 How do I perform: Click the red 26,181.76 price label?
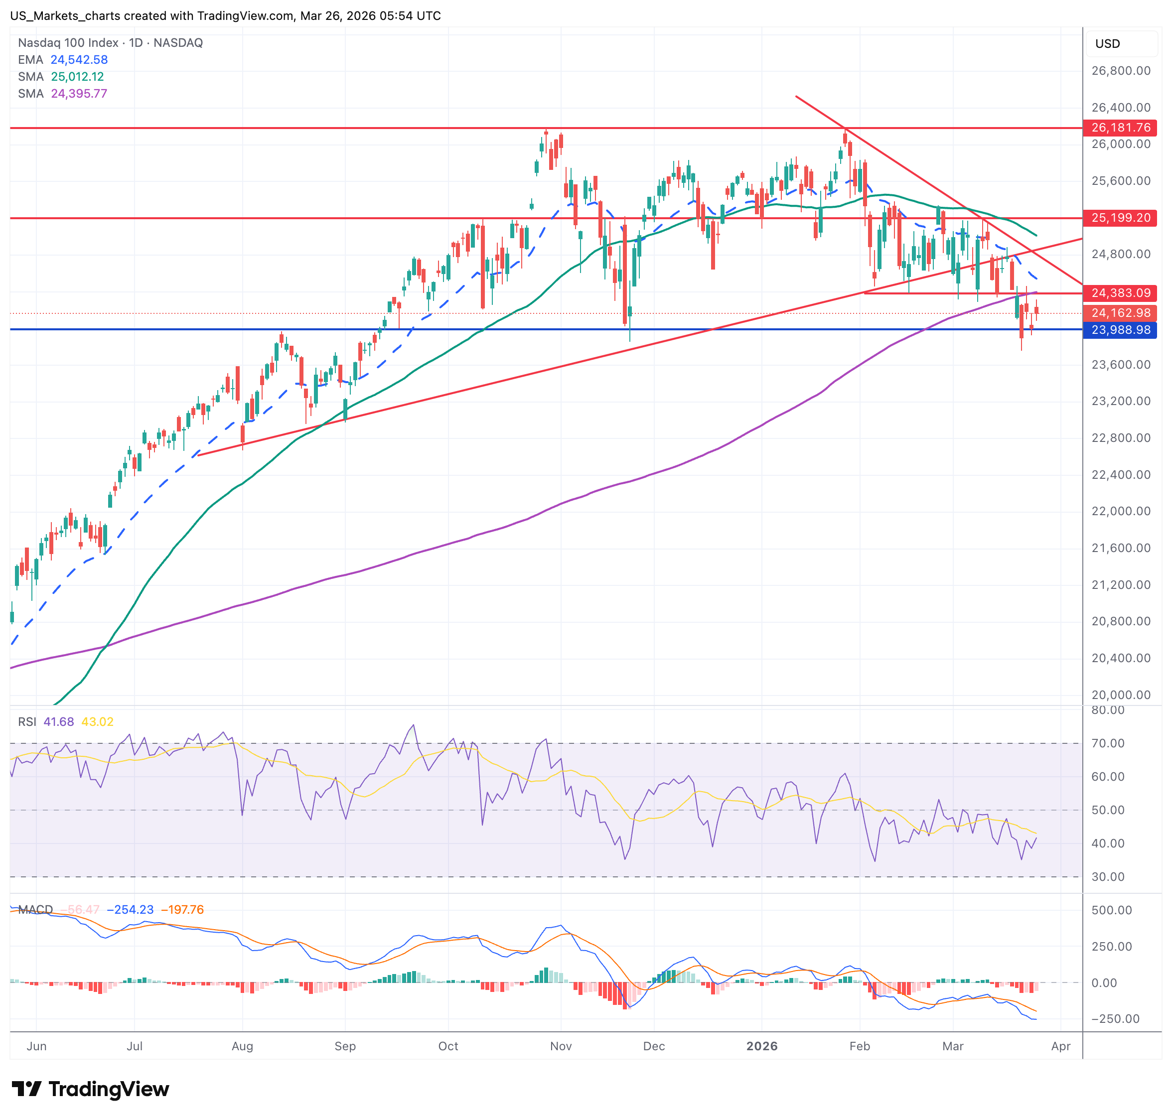coord(1120,128)
